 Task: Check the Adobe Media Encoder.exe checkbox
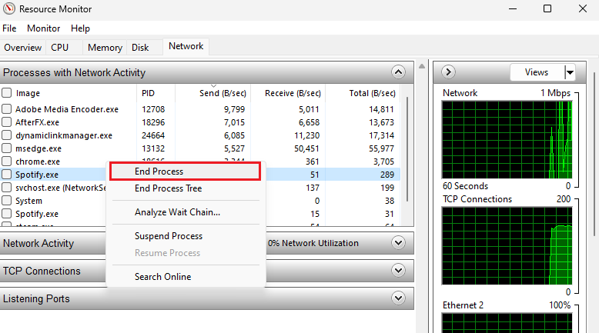coord(7,109)
